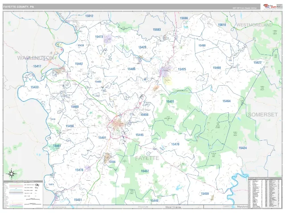285x213 pixels.
Task: Select ZIP code label 15012
Action: 89,16
